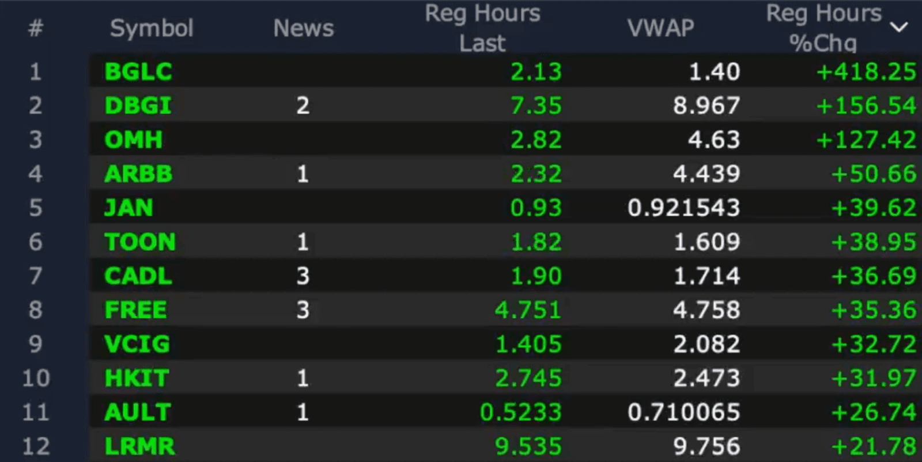Viewport: 922px width, 462px height.
Task: Select the AULT symbol
Action: tap(138, 411)
